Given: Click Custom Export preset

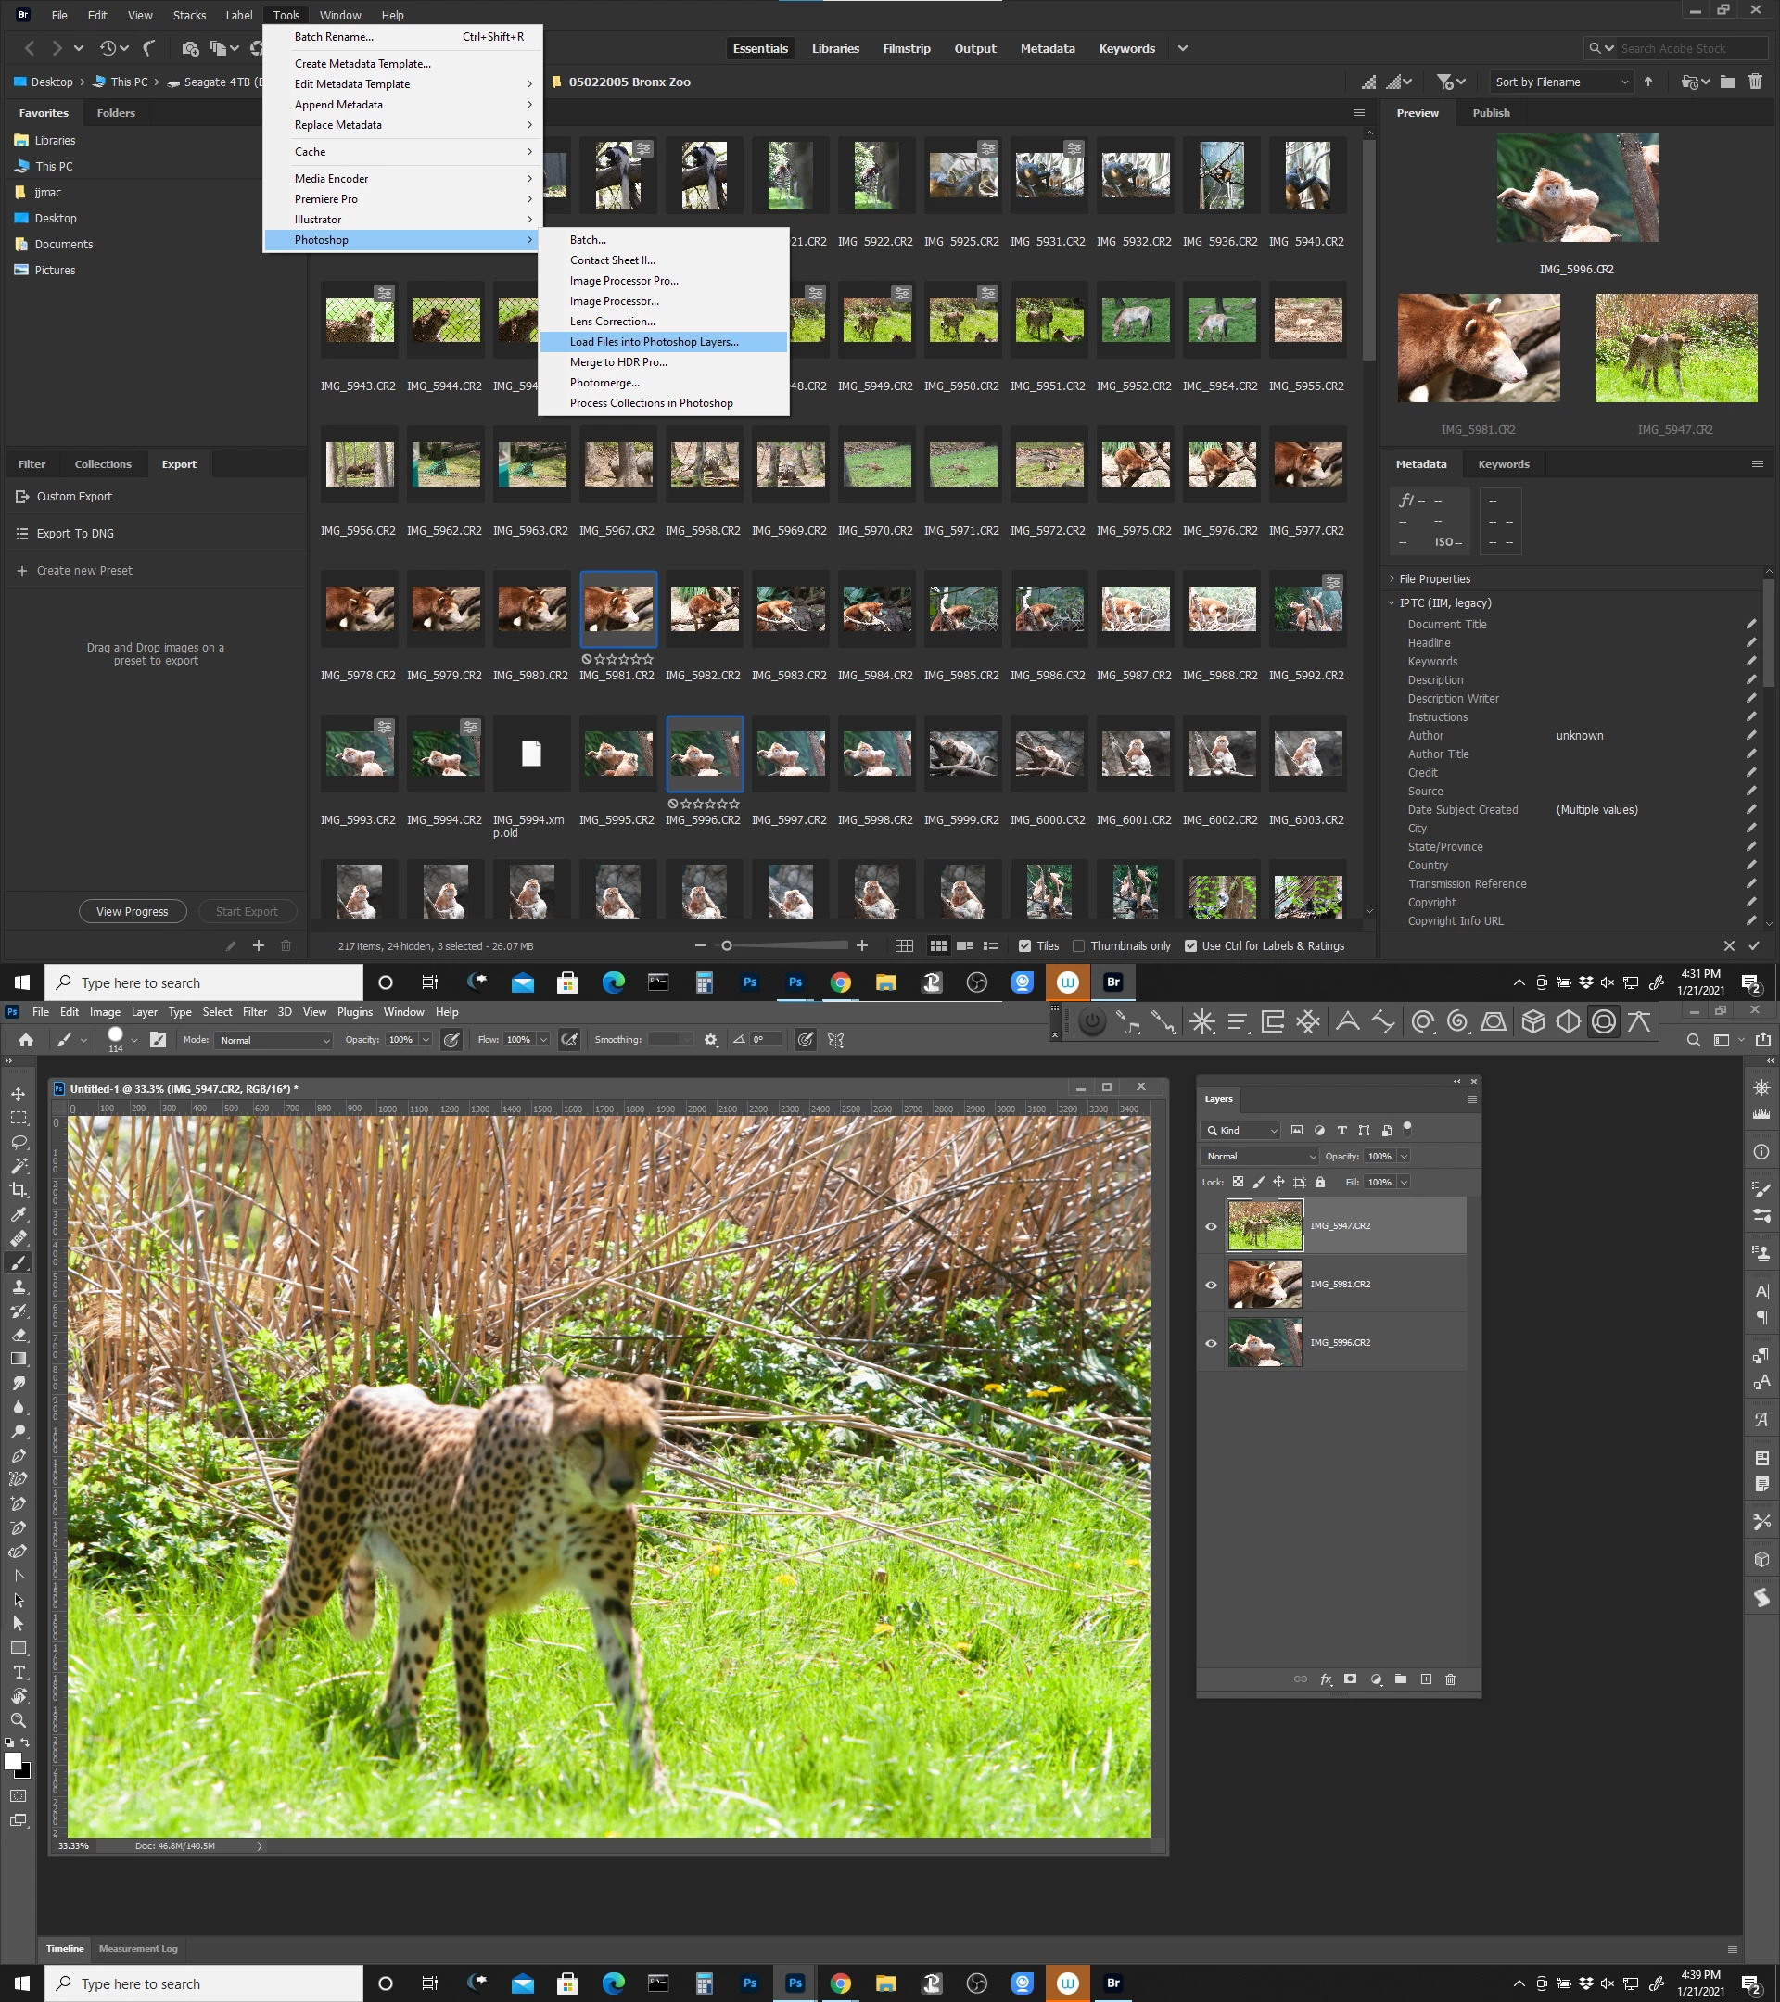Looking at the screenshot, I should click(74, 497).
